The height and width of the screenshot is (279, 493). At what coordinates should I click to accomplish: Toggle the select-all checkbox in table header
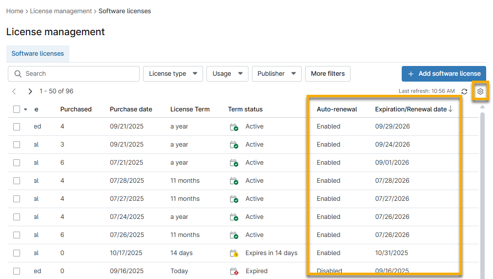point(17,109)
